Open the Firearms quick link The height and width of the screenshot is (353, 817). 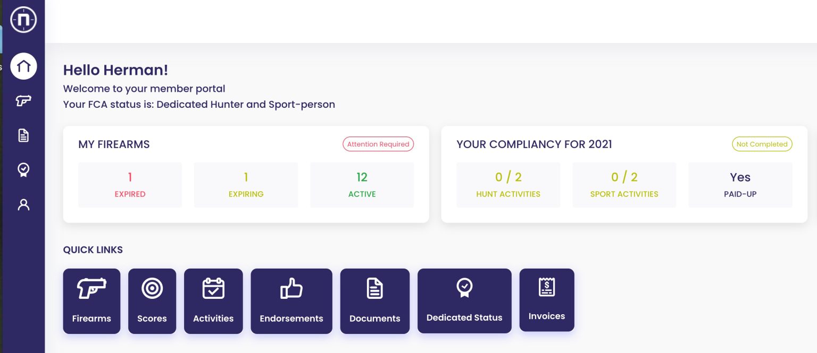(91, 301)
